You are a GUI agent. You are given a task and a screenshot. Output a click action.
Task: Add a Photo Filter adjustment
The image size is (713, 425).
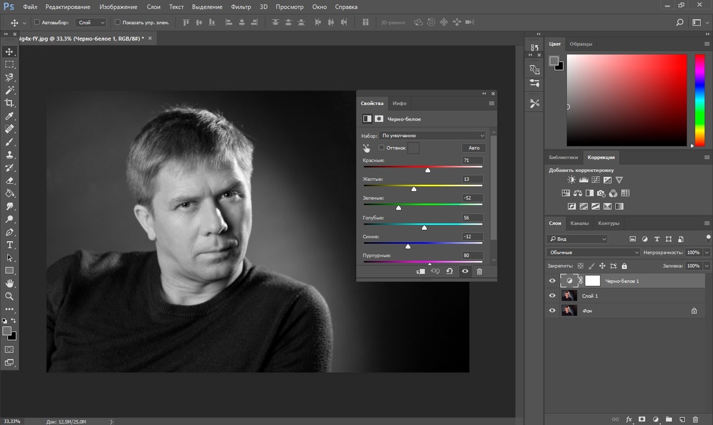click(x=601, y=193)
